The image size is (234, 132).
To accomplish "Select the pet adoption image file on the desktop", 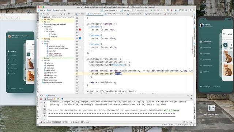I will click(x=211, y=108).
